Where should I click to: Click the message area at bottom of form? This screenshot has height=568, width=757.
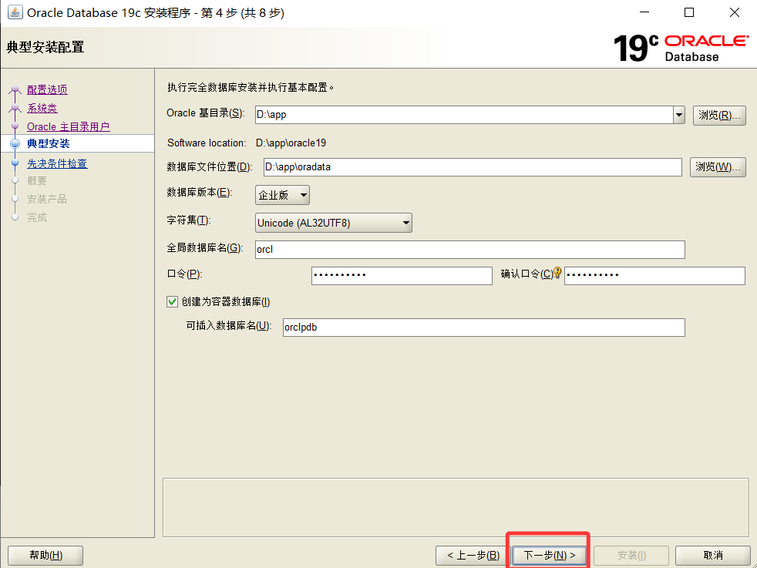tap(456, 508)
